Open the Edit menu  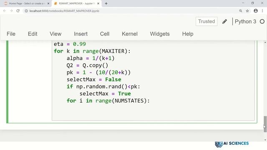[x=33, y=34]
